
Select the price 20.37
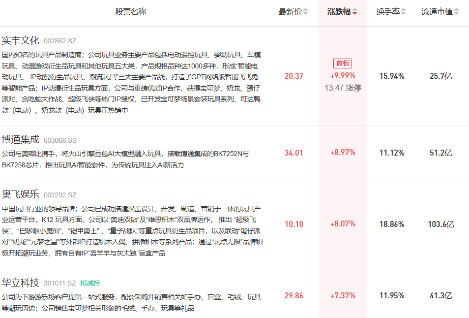click(293, 76)
